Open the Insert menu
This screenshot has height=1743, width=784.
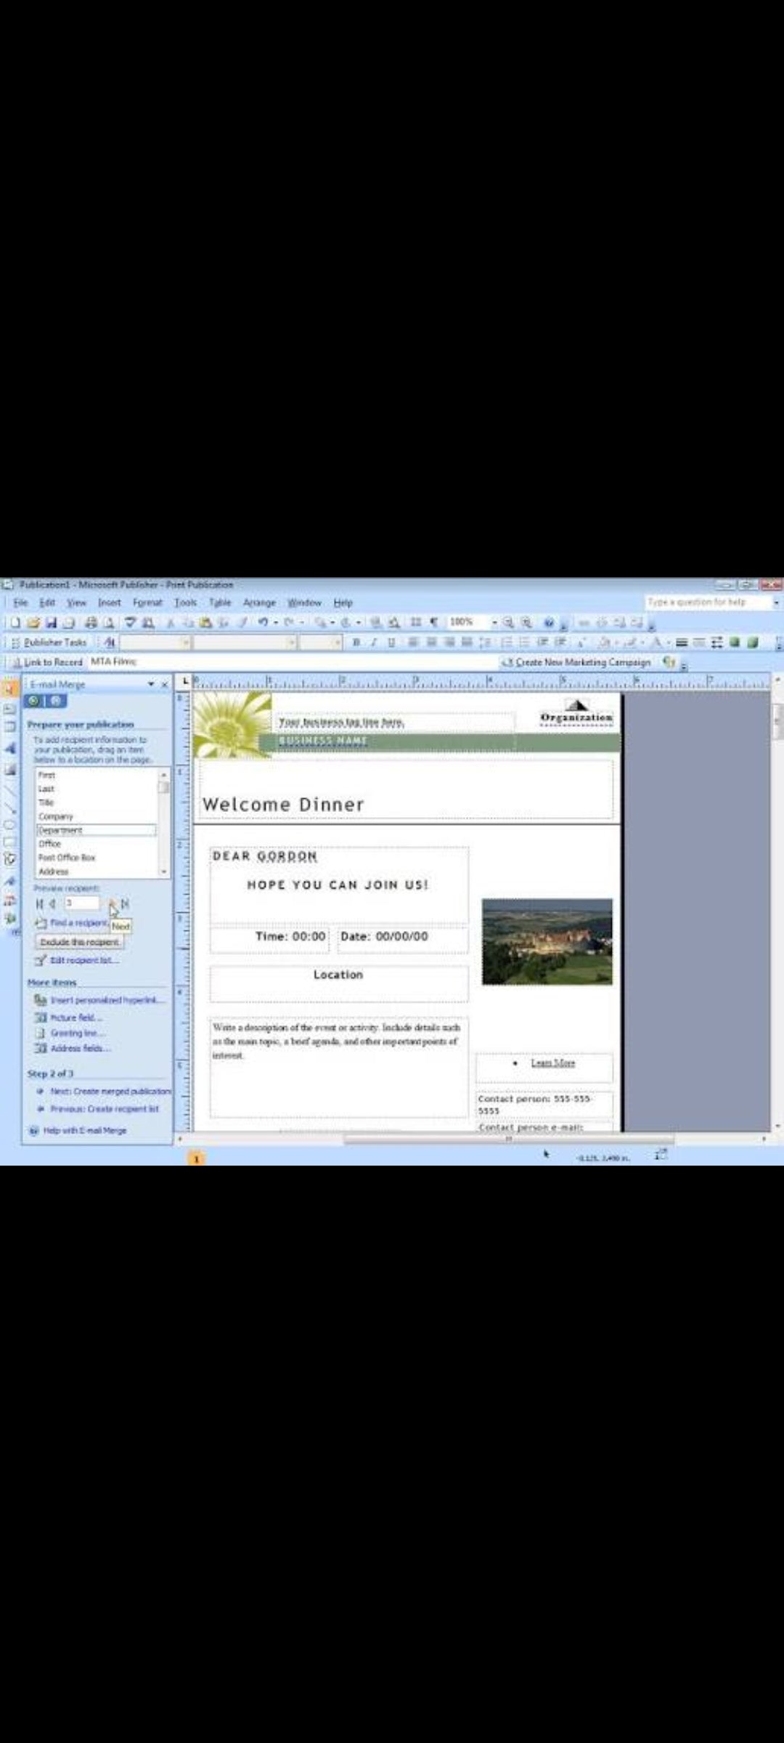[x=110, y=603]
